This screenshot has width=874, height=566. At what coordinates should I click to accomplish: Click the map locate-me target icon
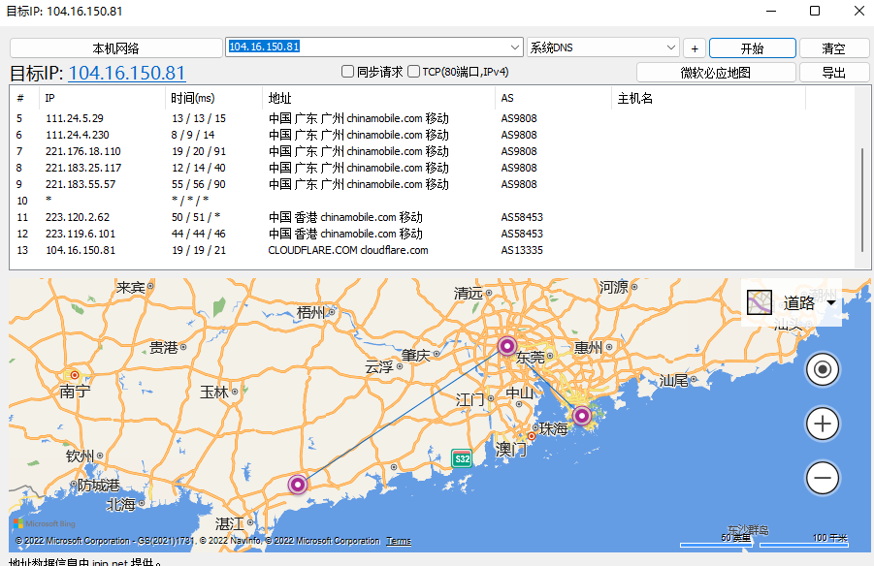pyautogui.click(x=823, y=369)
